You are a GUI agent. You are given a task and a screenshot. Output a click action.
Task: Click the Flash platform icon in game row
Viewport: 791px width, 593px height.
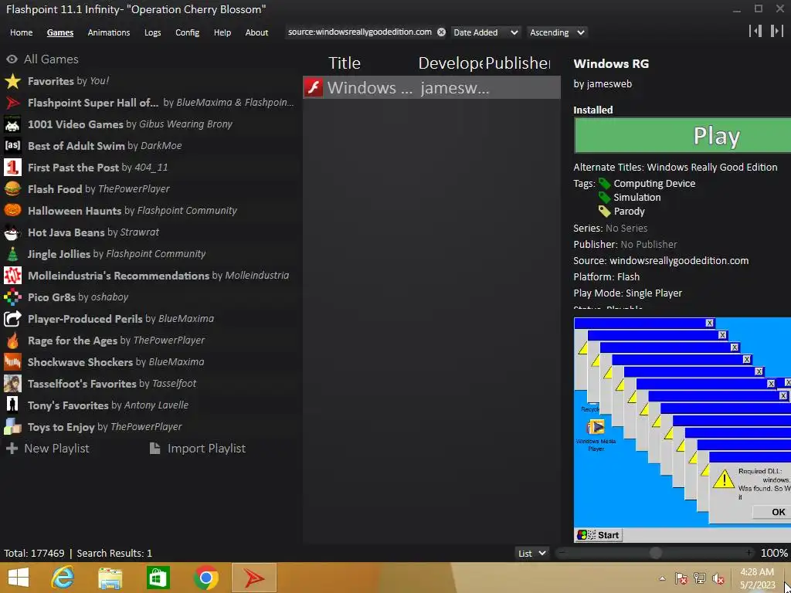(314, 88)
